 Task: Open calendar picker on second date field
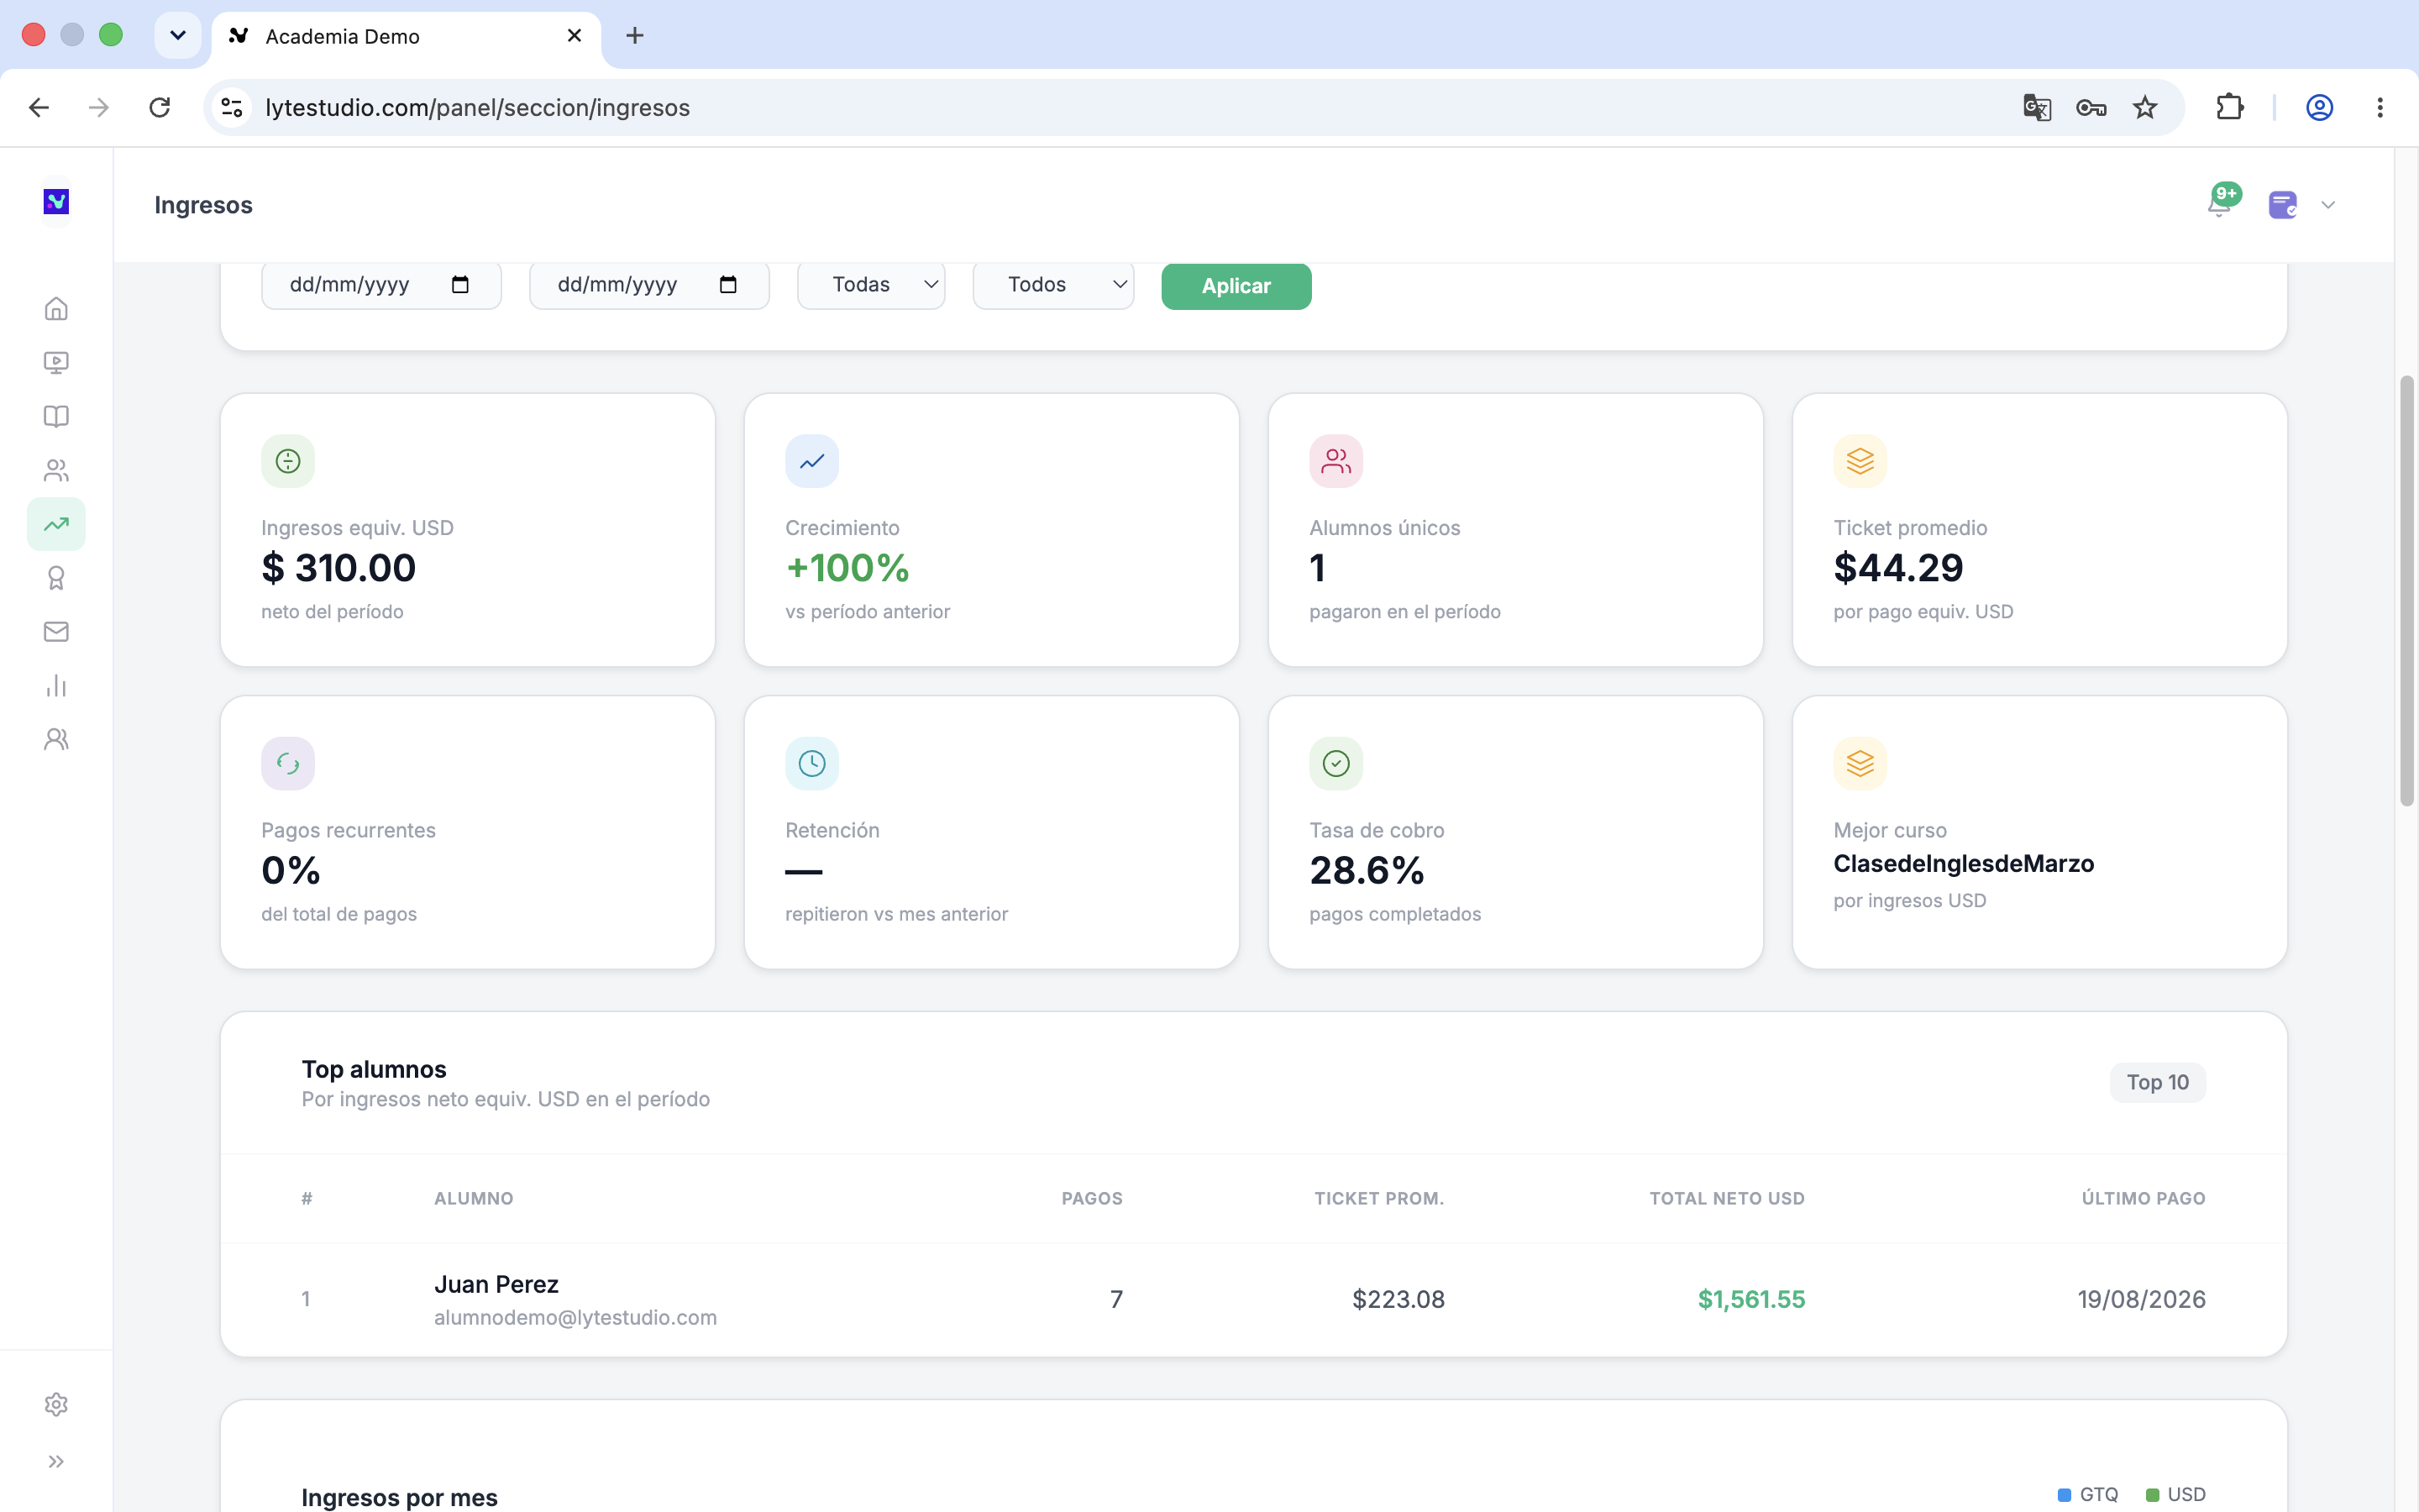727,285
